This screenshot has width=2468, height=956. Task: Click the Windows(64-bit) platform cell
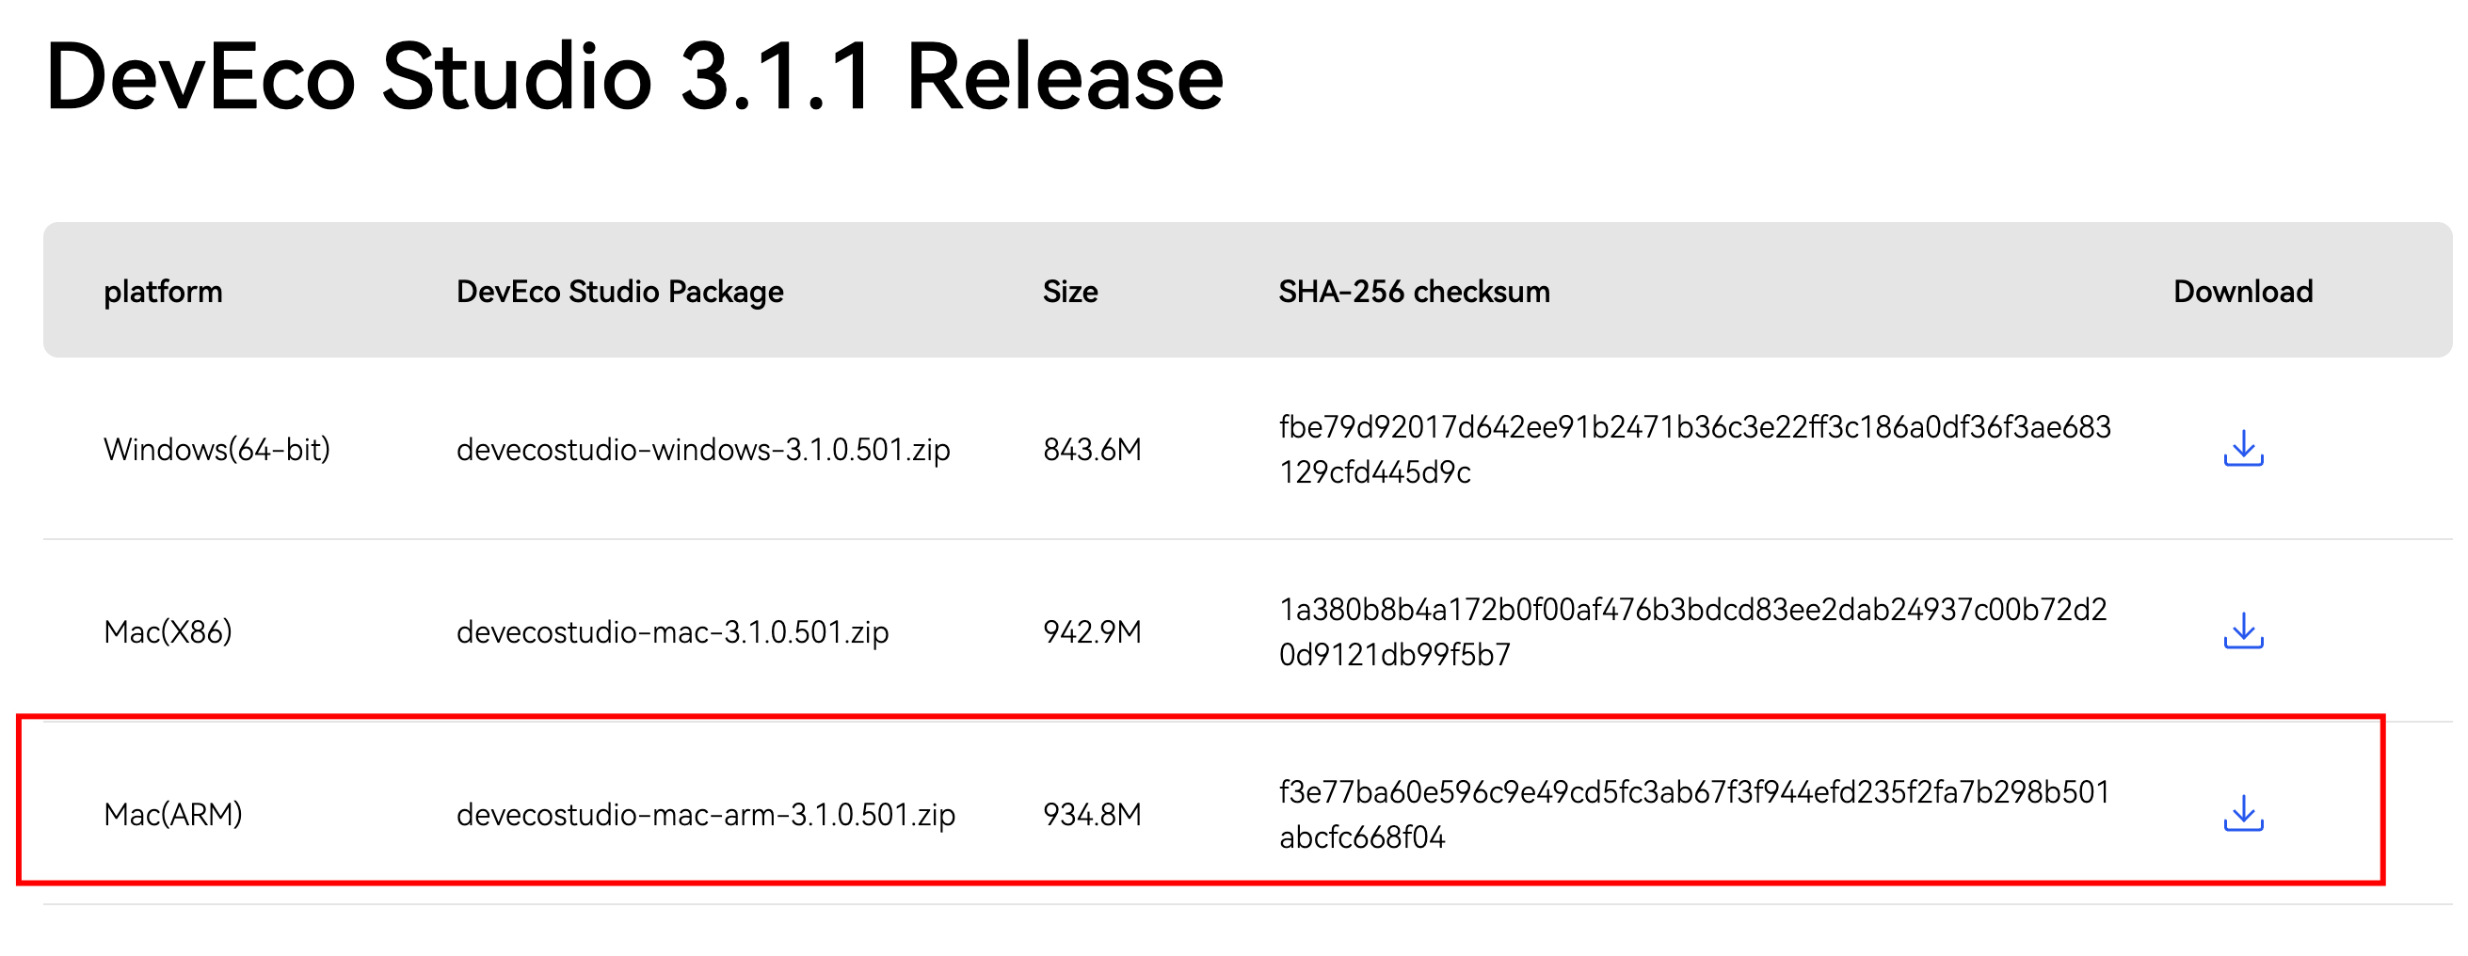(216, 449)
